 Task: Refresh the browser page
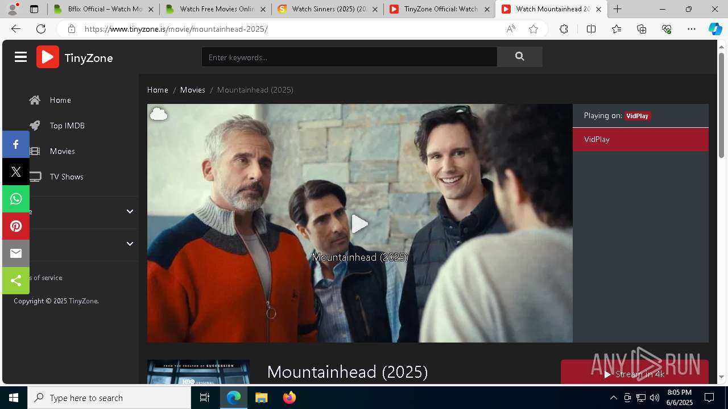point(41,29)
